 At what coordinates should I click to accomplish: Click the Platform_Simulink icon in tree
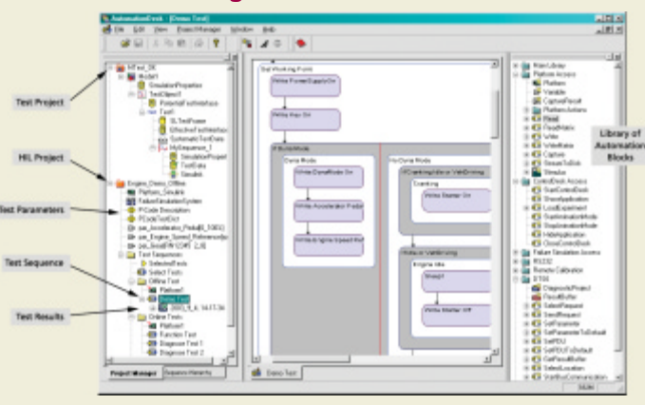[131, 192]
